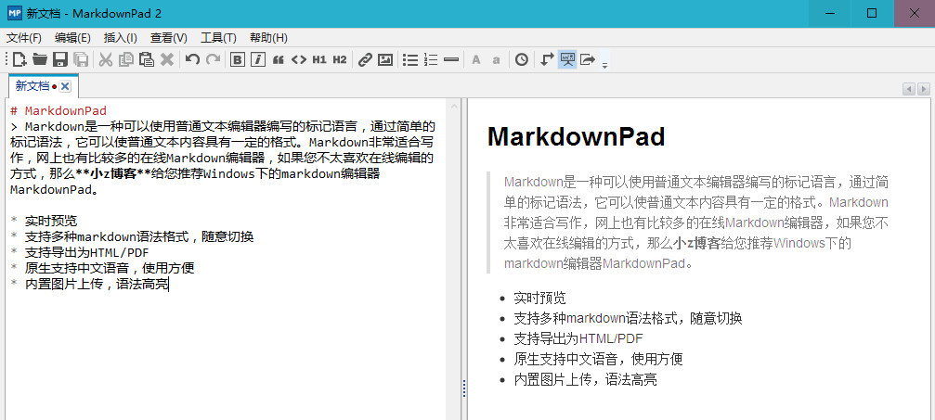Apply bold formatting with the B icon

point(238,59)
